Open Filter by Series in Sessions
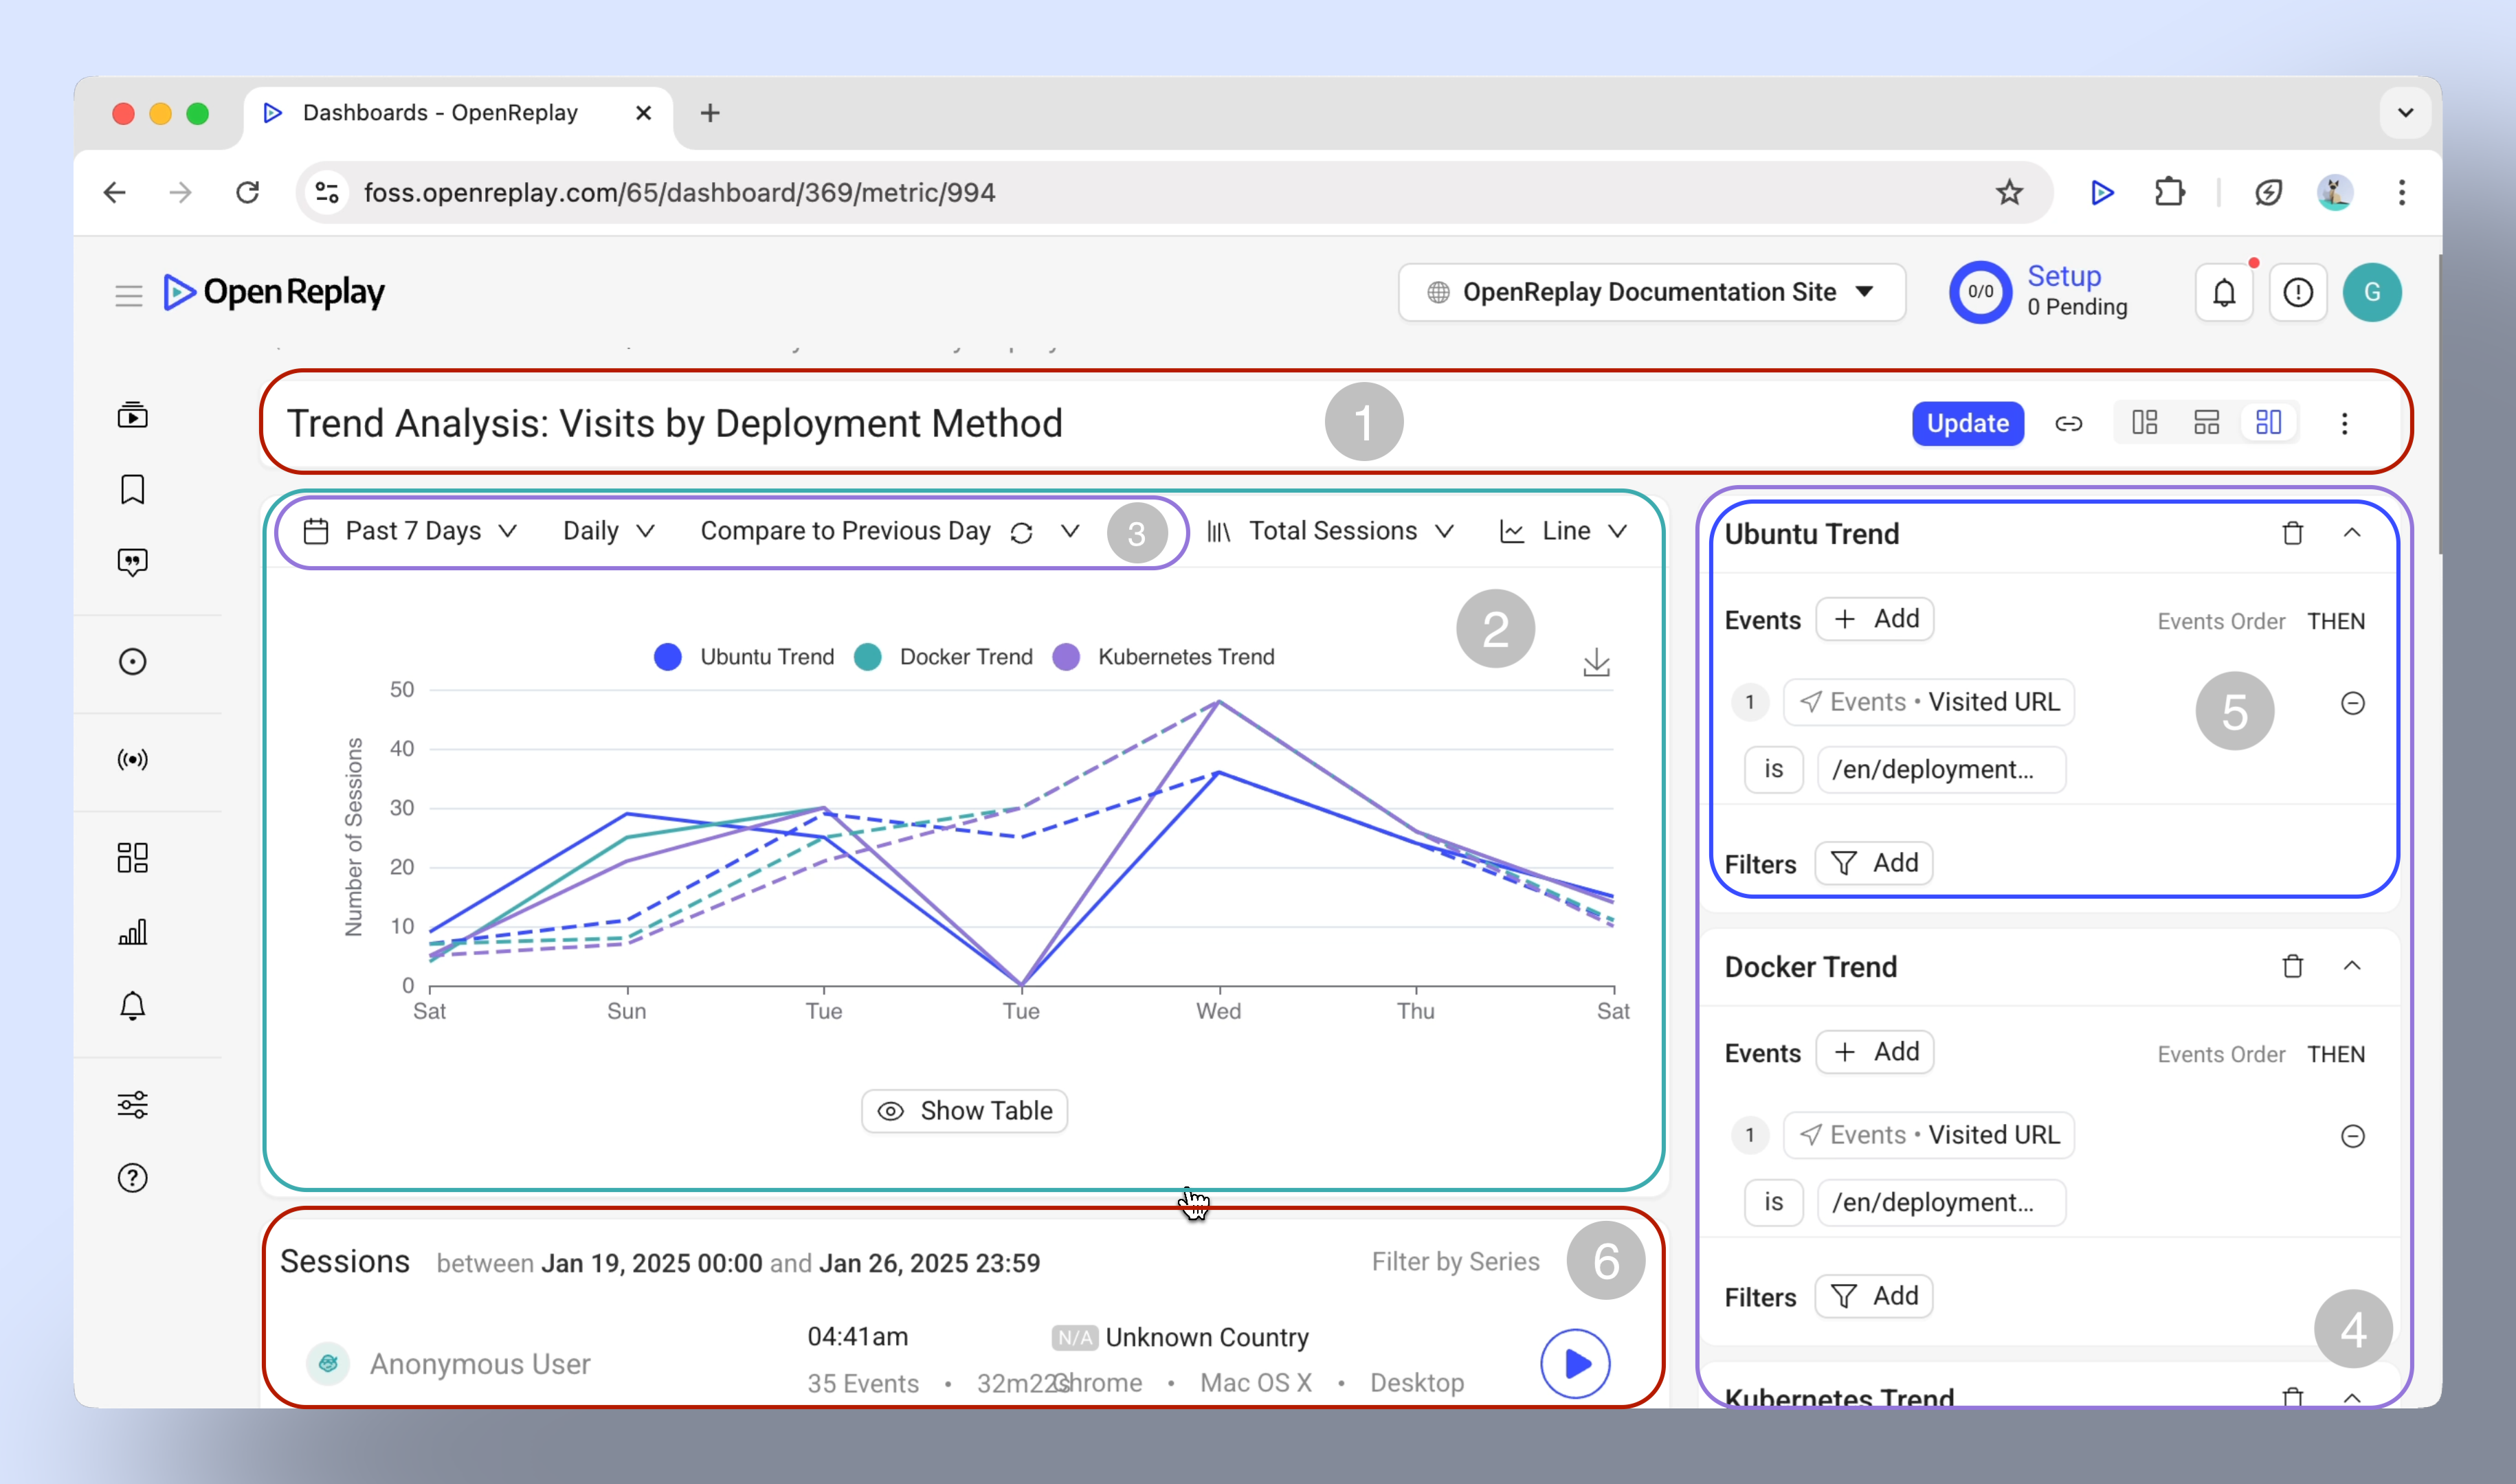The width and height of the screenshot is (2516, 1484). pos(1455,1262)
